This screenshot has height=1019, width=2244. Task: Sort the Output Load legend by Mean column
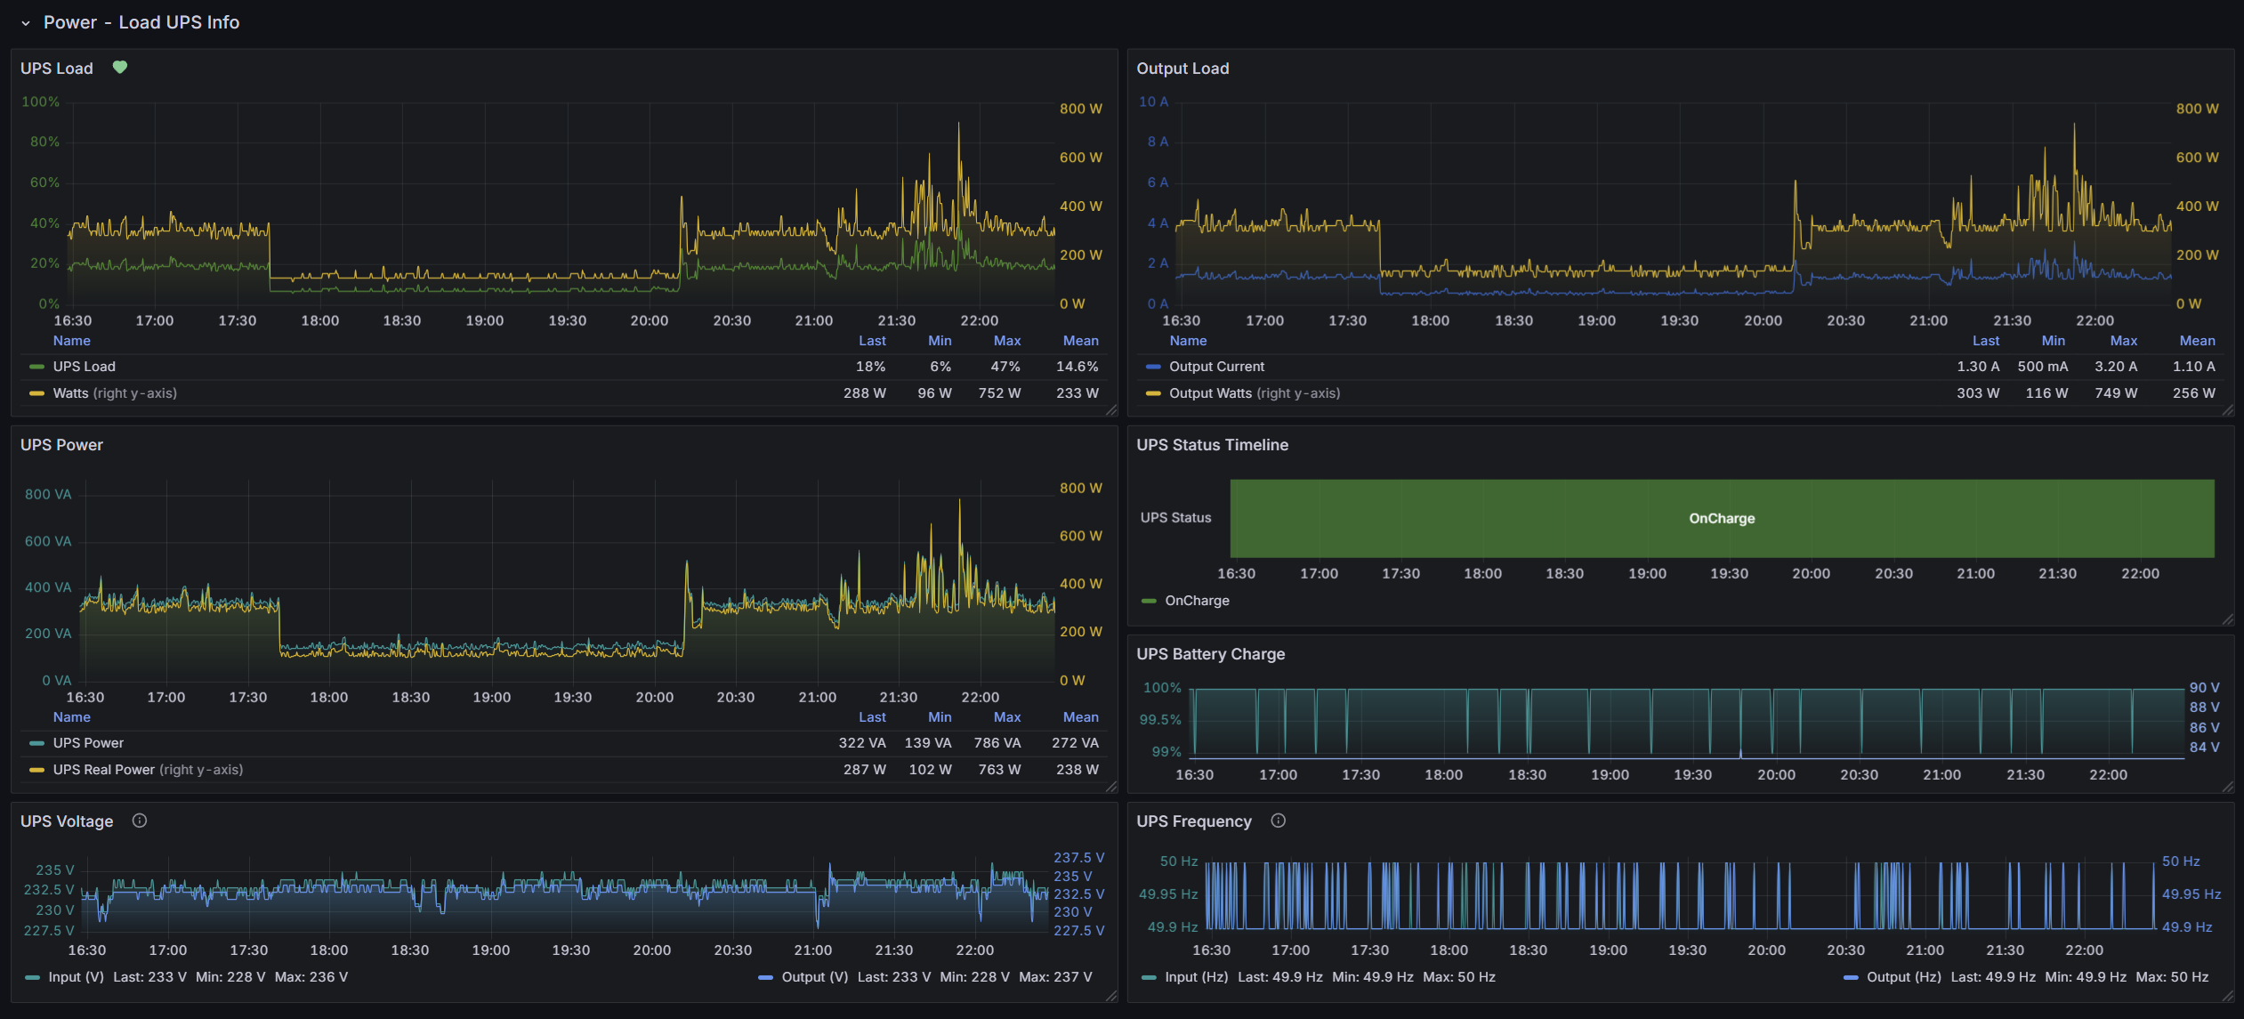tap(2196, 341)
